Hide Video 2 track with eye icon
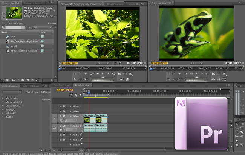245x155 pixels. coord(61,111)
